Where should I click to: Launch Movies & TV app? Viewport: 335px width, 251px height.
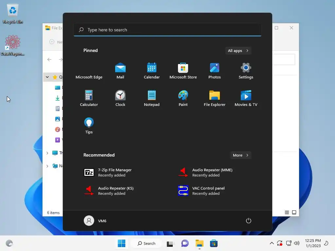click(x=246, y=98)
